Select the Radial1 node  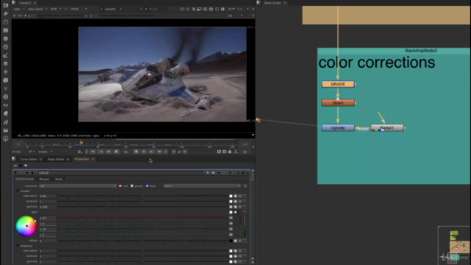(387, 127)
